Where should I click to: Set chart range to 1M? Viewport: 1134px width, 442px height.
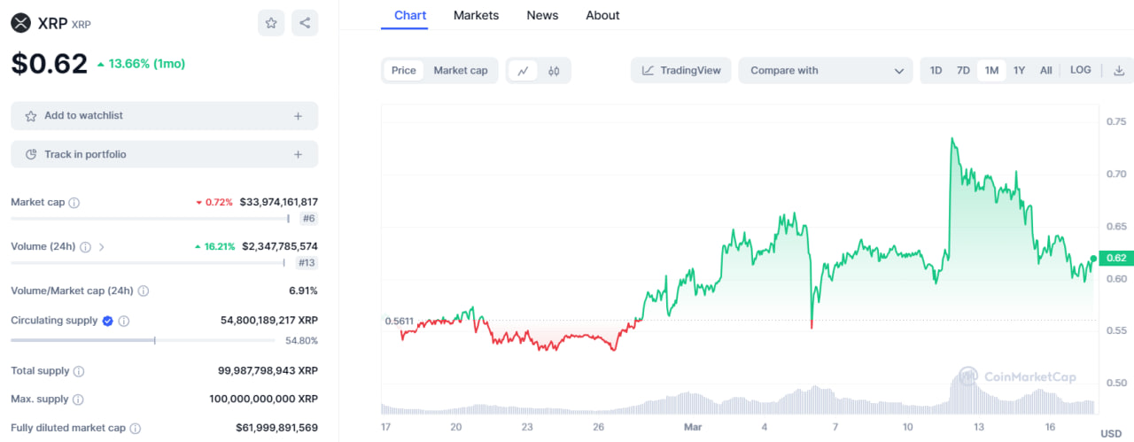991,71
